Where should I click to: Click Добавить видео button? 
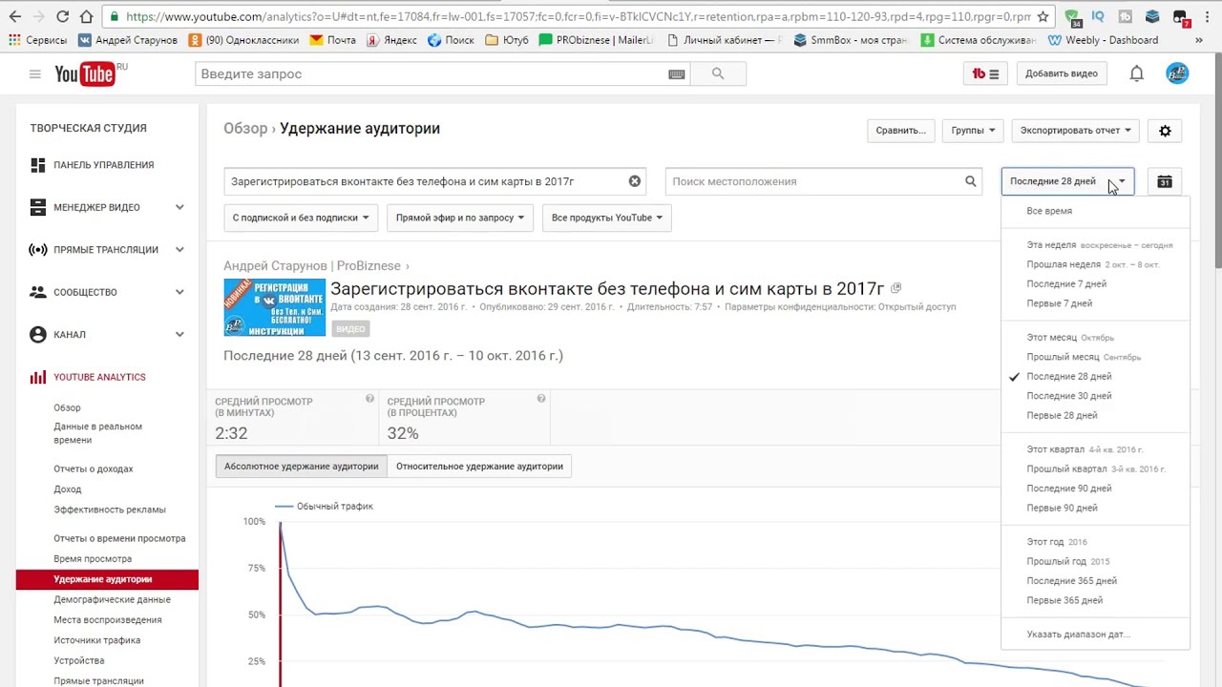tap(1062, 73)
